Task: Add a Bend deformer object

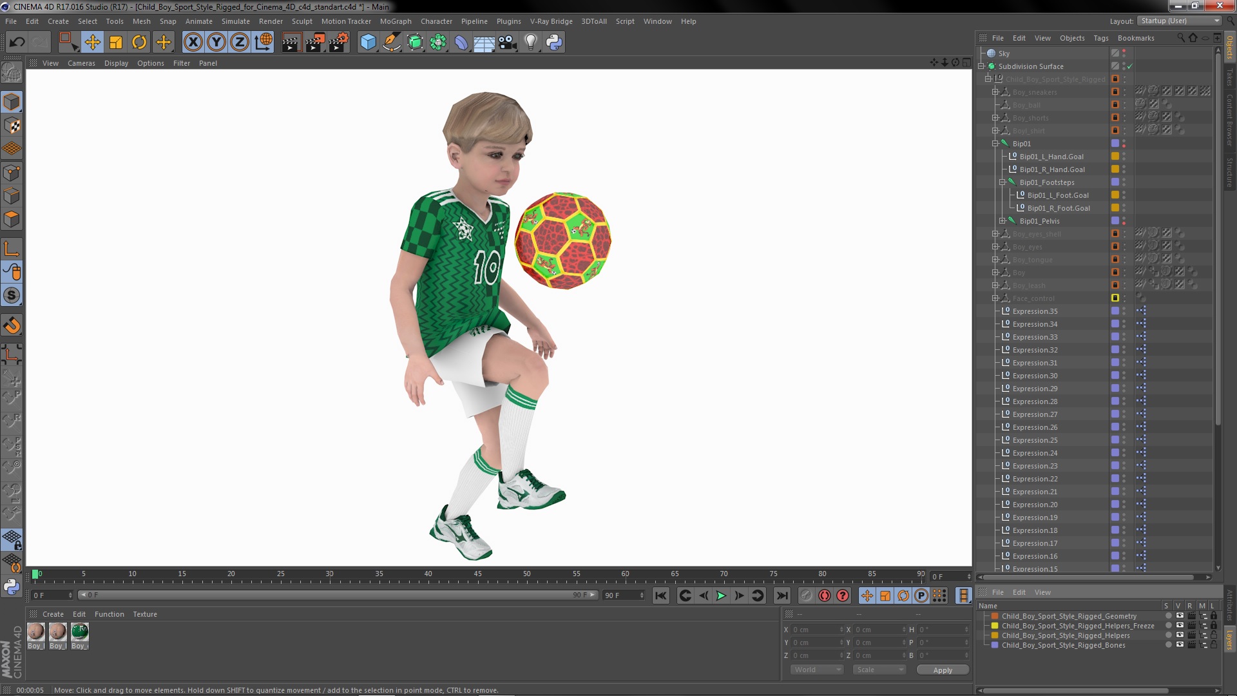Action: (461, 43)
